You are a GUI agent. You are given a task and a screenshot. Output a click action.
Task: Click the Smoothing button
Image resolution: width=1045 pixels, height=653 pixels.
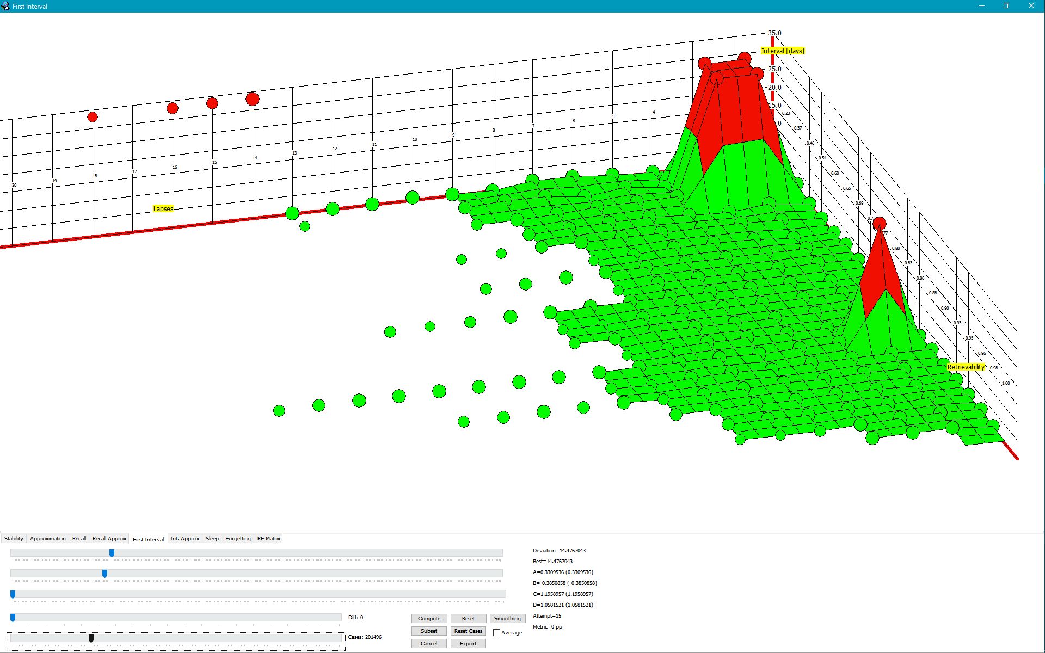507,618
